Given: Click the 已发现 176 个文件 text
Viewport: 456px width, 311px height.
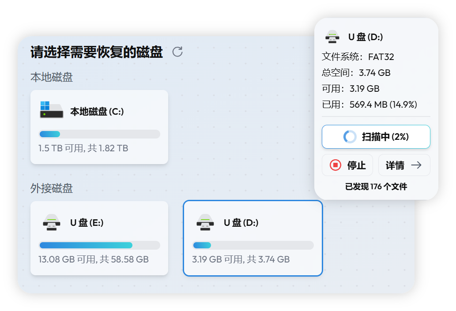Looking at the screenshot, I should click(376, 186).
